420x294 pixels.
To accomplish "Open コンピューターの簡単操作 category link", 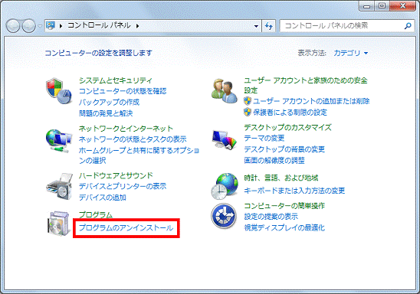I will [x=284, y=206].
